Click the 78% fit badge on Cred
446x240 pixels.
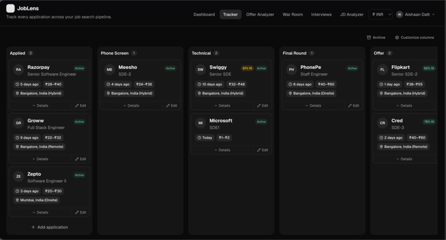pyautogui.click(x=429, y=122)
